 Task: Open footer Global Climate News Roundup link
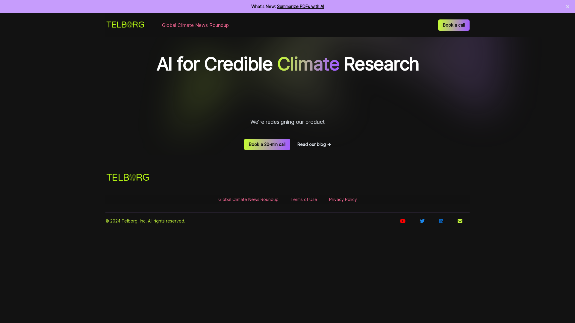tap(248, 199)
